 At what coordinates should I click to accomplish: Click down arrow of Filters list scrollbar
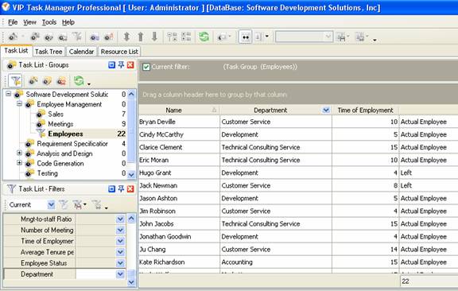131,282
